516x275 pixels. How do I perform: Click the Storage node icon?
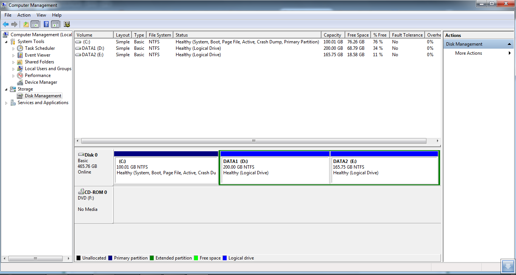(x=13, y=89)
